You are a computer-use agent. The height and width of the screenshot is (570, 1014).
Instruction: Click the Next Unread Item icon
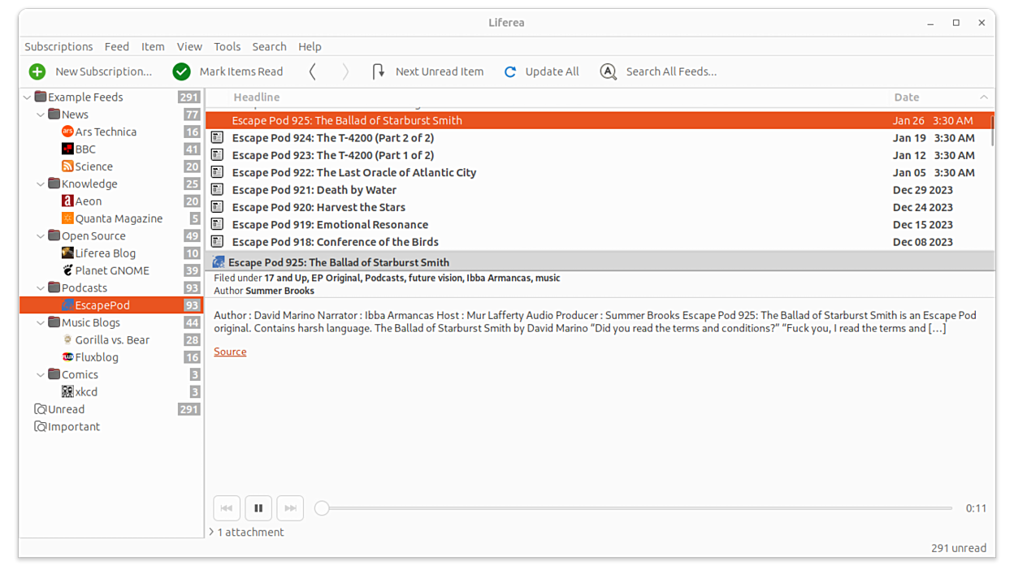[x=379, y=71]
